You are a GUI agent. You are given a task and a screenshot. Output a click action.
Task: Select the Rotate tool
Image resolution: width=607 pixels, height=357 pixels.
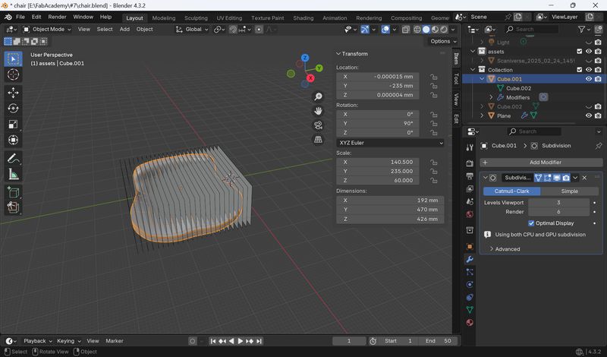pyautogui.click(x=13, y=109)
